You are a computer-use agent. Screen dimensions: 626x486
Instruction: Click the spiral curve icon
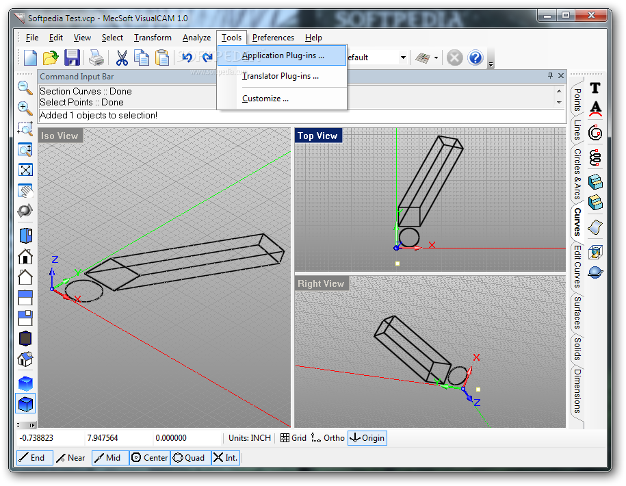pos(595,133)
